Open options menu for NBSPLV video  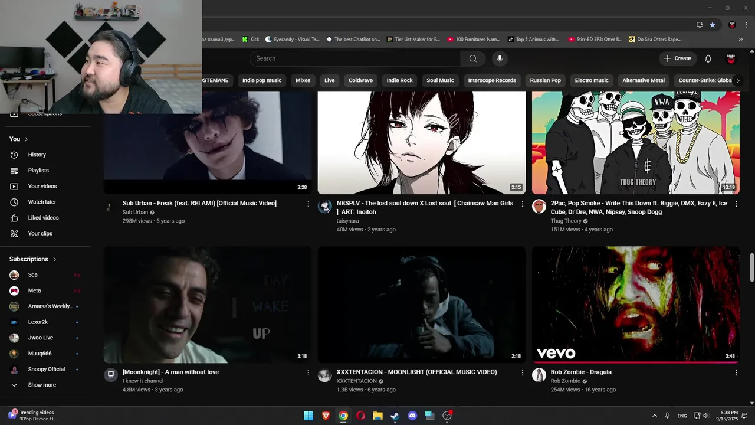522,204
